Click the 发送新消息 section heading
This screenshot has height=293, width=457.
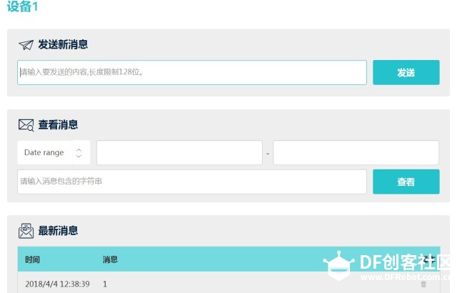pos(63,44)
